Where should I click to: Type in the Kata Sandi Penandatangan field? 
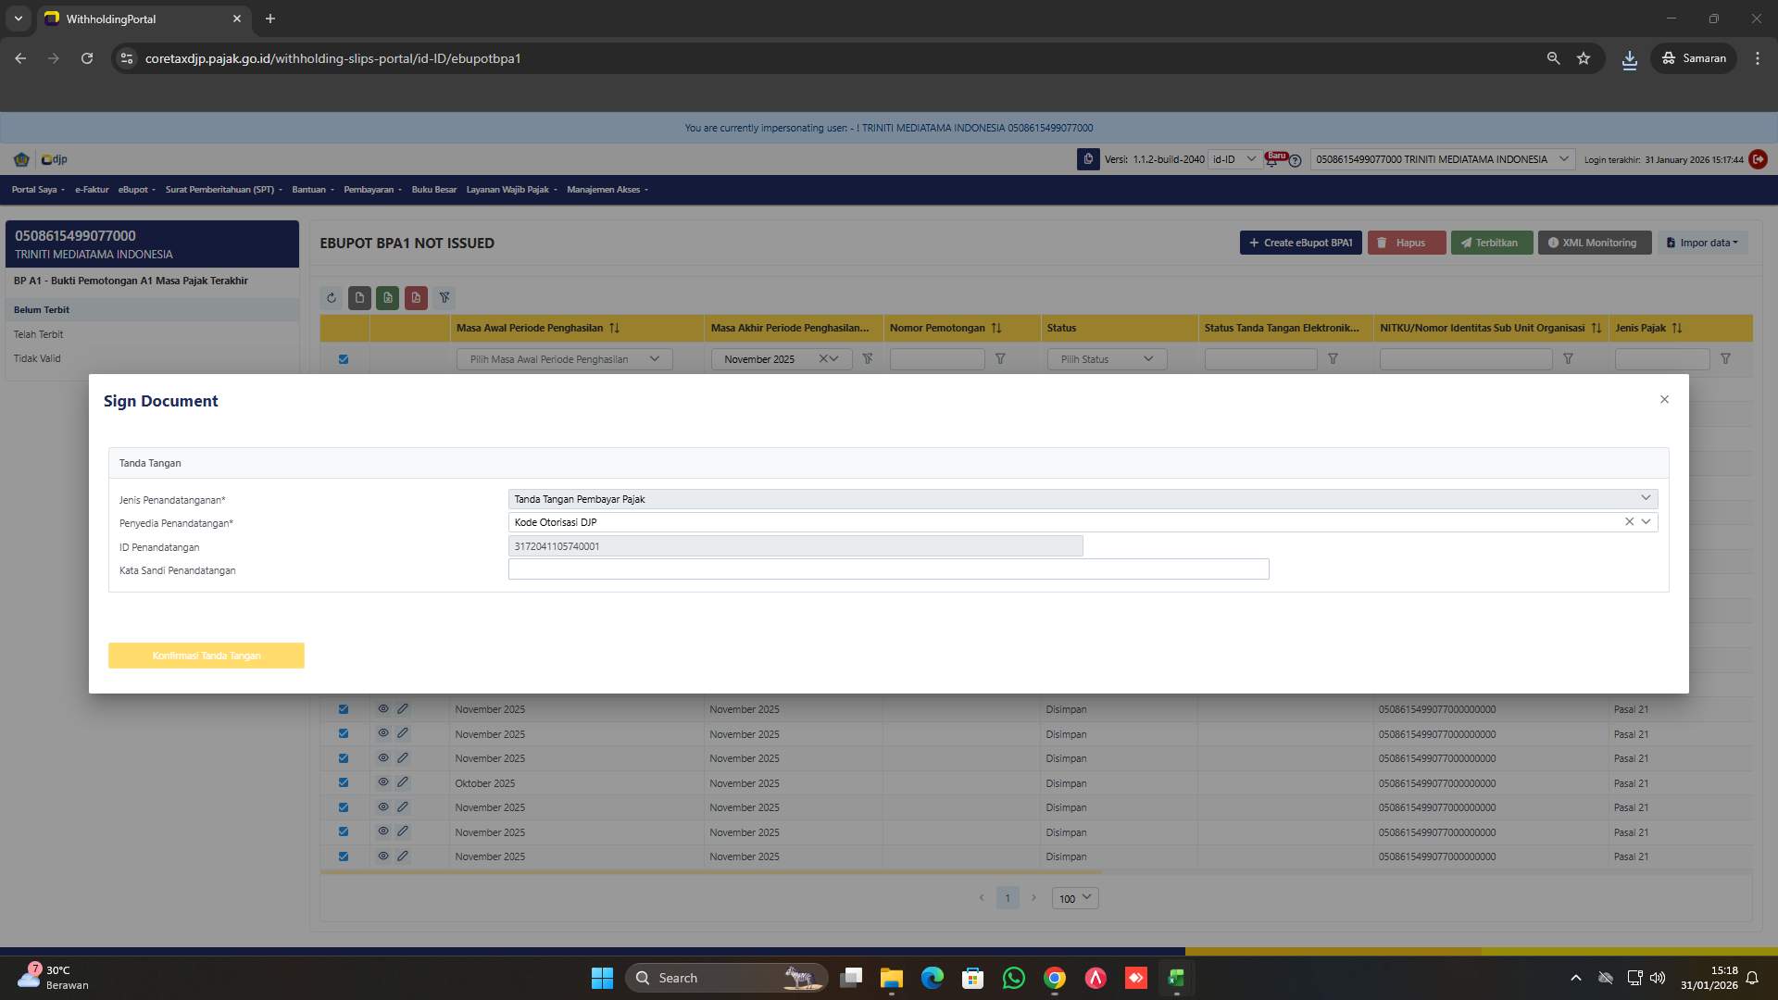tap(887, 569)
